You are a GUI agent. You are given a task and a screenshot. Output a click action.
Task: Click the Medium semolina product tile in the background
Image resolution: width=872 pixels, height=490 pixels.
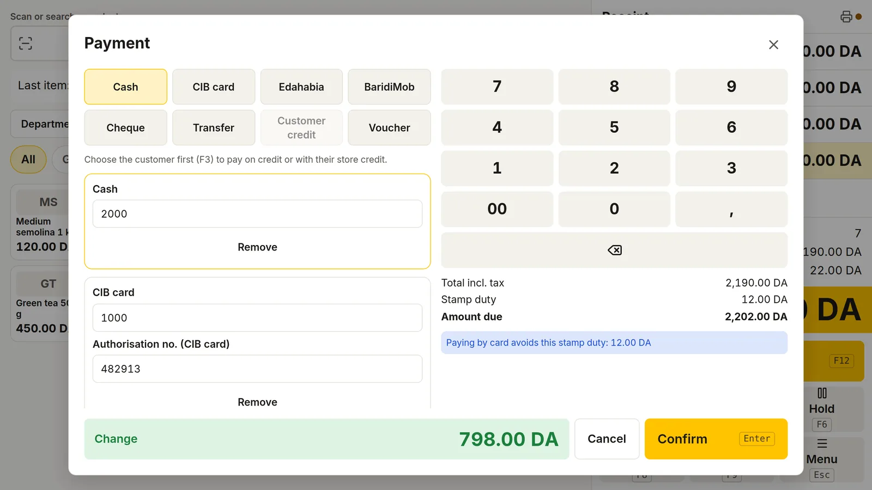tap(40, 222)
